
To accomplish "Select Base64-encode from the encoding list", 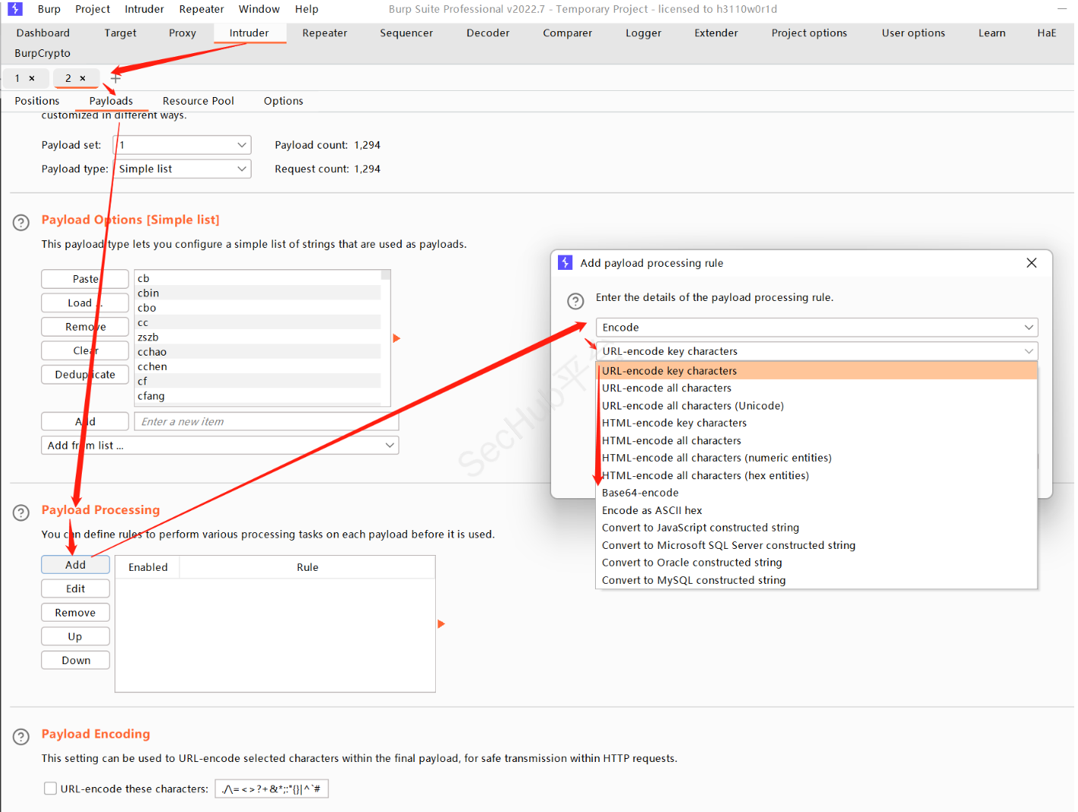I will coord(640,493).
